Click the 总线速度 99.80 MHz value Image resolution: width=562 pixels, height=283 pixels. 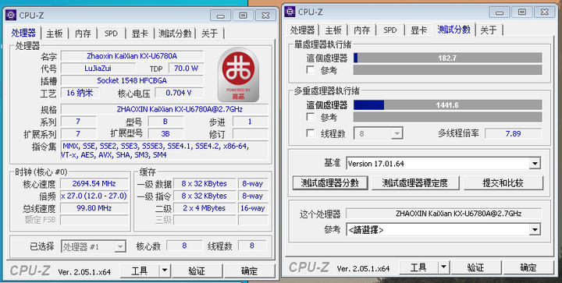click(94, 208)
